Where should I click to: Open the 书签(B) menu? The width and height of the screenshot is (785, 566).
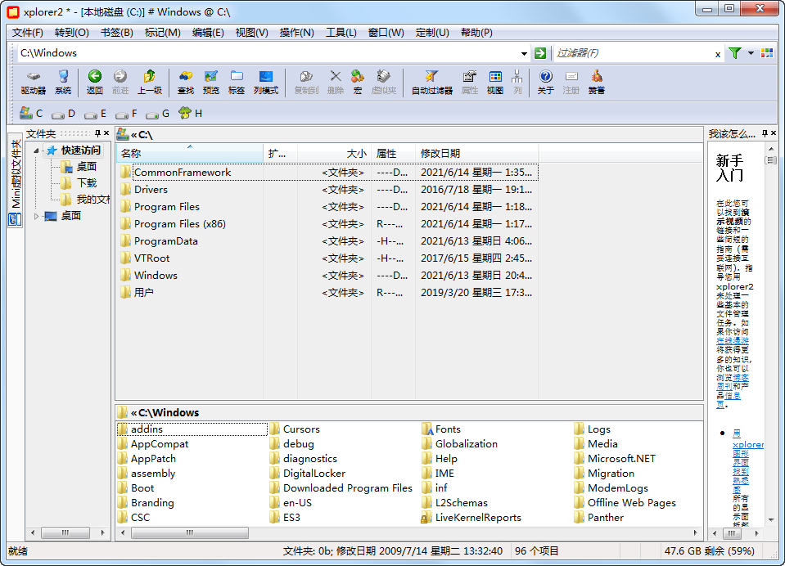click(117, 33)
